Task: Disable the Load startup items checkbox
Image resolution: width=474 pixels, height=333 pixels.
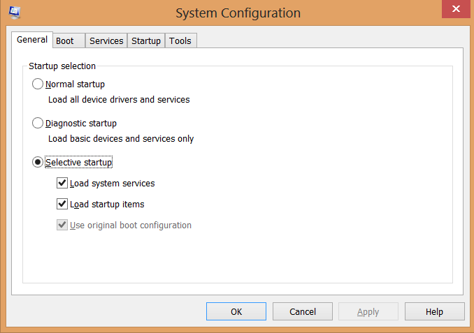Action: click(x=62, y=205)
